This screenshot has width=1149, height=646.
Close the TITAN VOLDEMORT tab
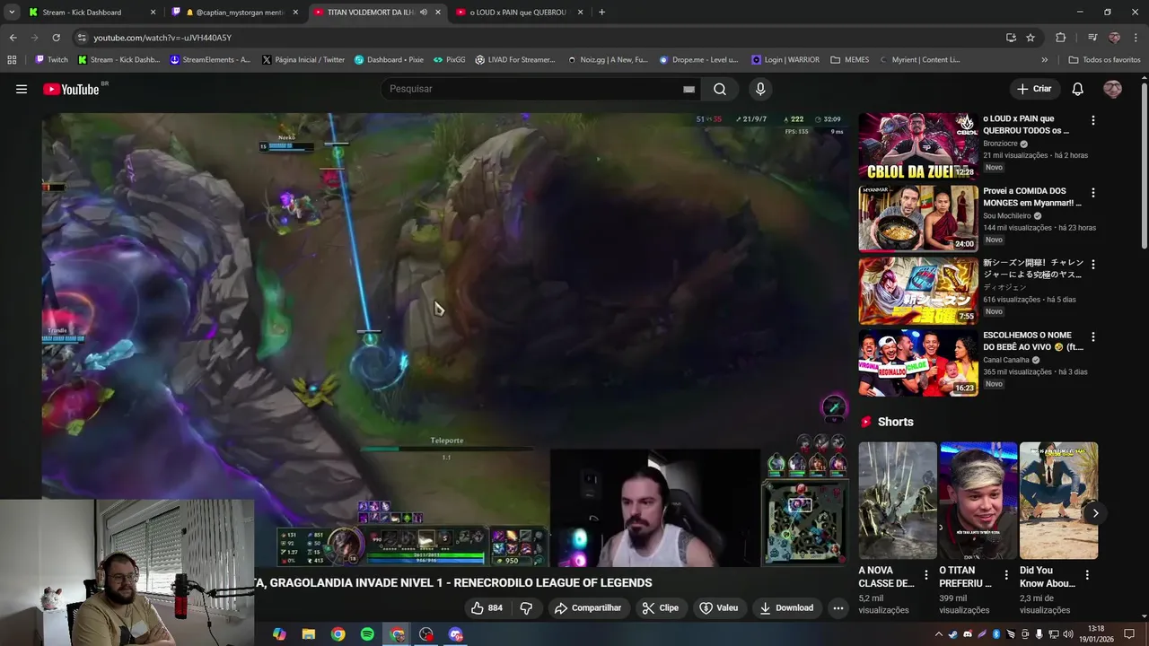tap(438, 13)
